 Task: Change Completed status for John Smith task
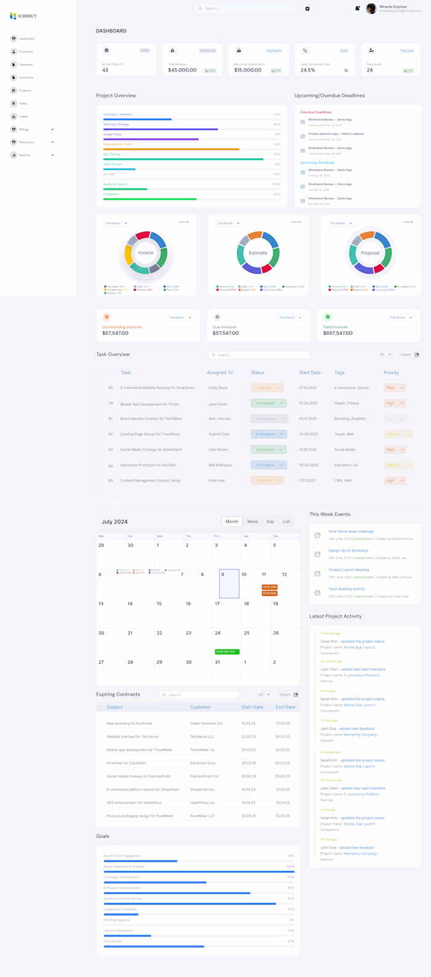pyautogui.click(x=268, y=403)
